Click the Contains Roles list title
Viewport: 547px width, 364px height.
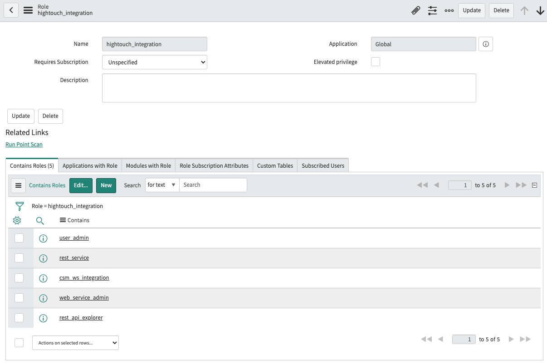pyautogui.click(x=47, y=185)
